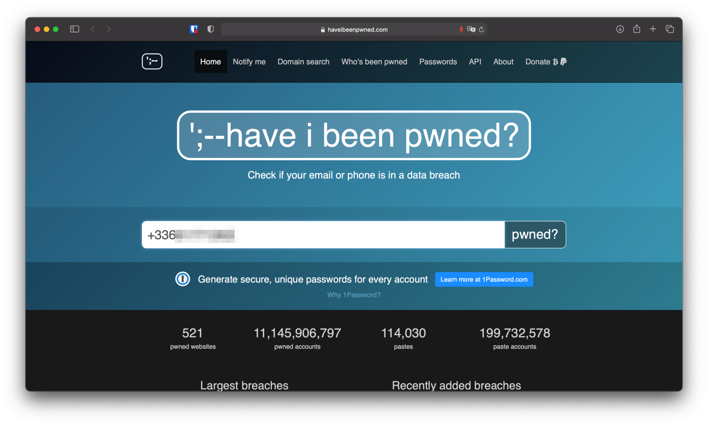The height and width of the screenshot is (425, 708).
Task: Open the API nav item
Action: 475,62
